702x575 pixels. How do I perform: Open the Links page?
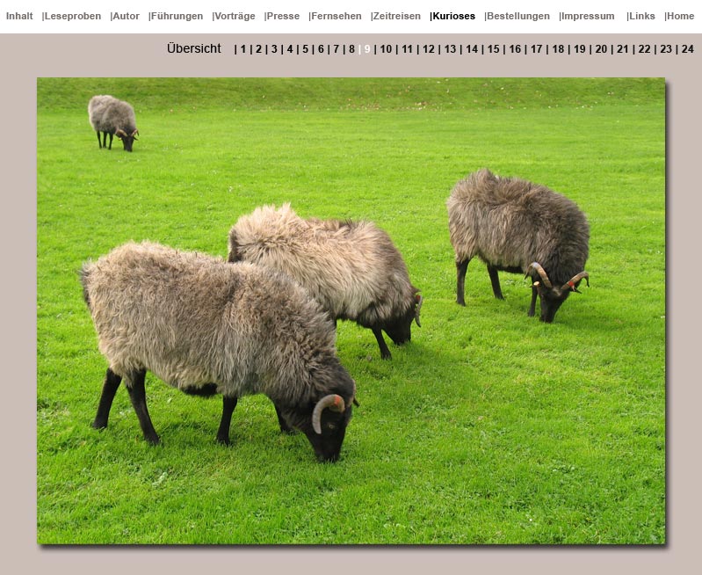point(641,16)
